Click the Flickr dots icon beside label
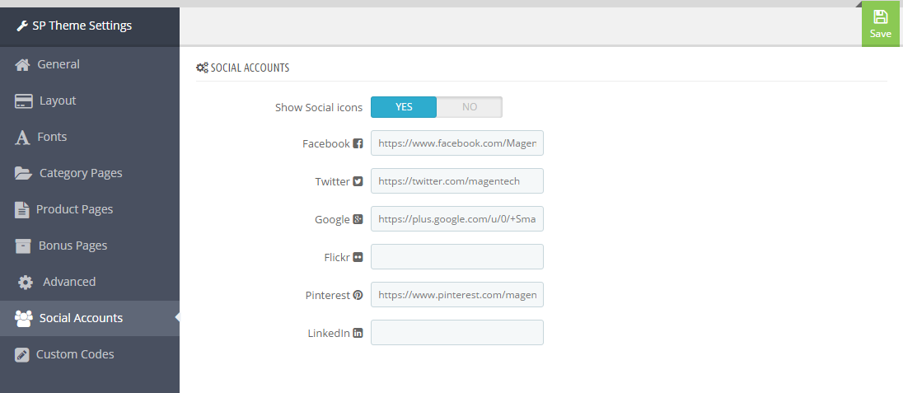This screenshot has height=393, width=903. pos(358,257)
